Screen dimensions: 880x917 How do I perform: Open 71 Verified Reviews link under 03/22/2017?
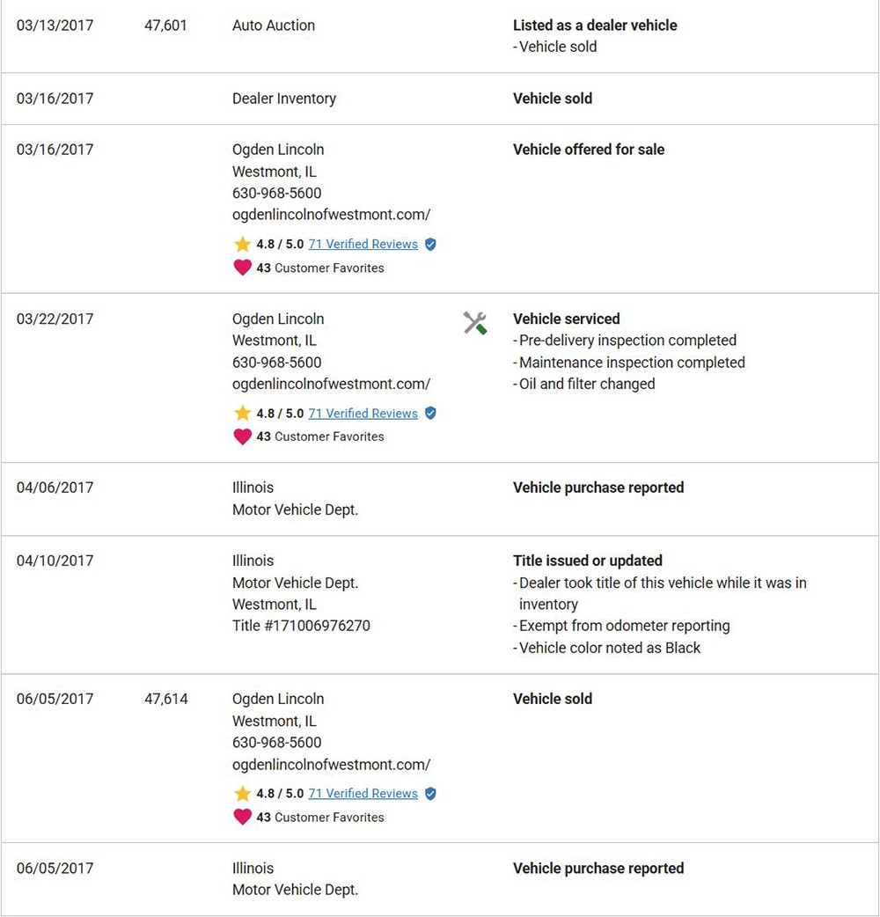[x=363, y=413]
